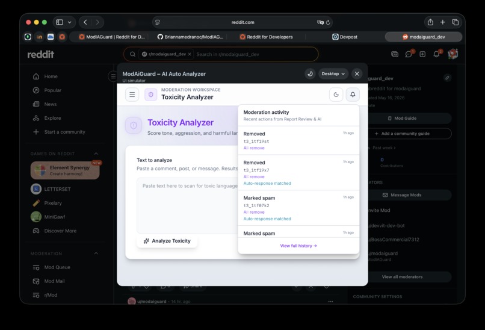Click the create post plus icon in header
Image resolution: width=485 pixels, height=330 pixels.
(x=422, y=54)
